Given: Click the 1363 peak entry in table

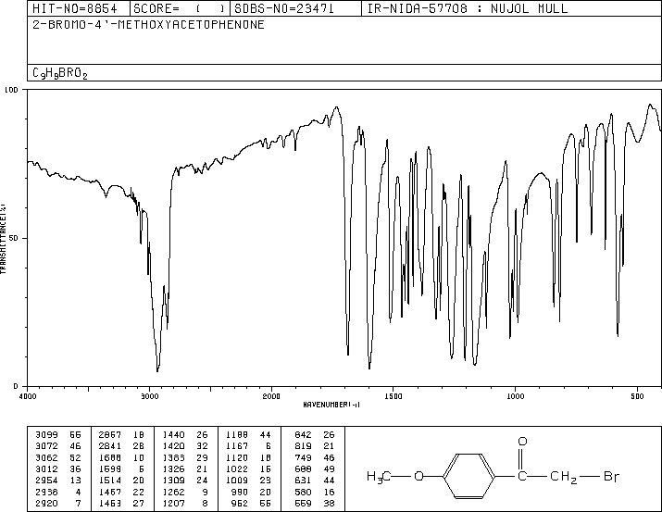Looking at the screenshot, I should [185, 457].
